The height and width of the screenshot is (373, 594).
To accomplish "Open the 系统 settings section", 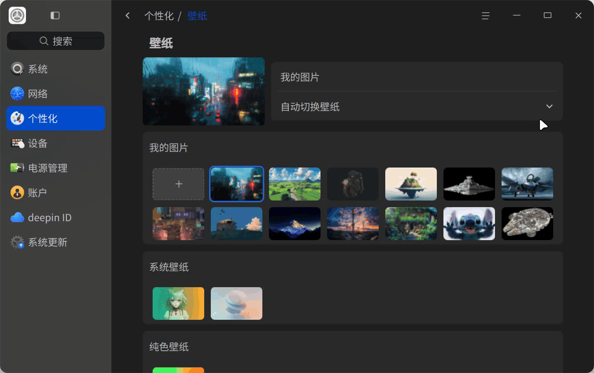I will click(56, 69).
